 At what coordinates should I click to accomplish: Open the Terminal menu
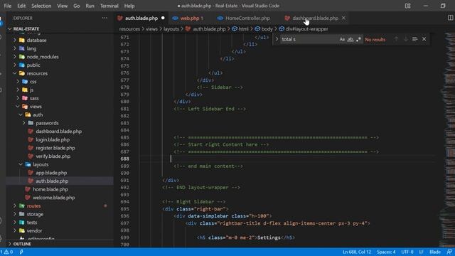pyautogui.click(x=109, y=6)
